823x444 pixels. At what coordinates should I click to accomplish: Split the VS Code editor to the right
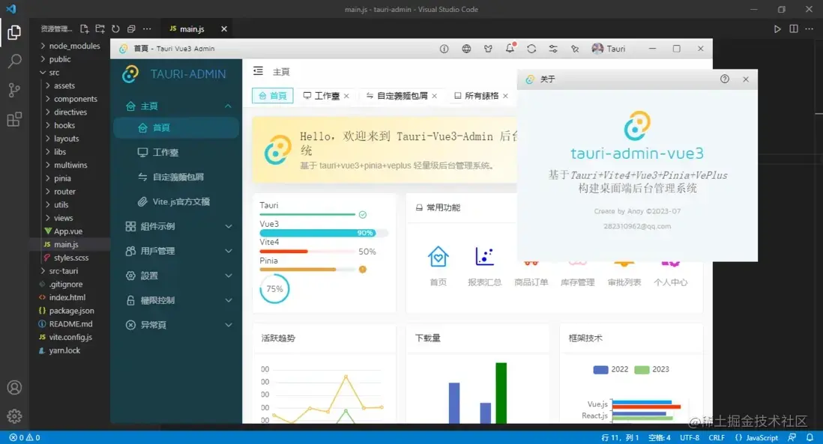pos(794,29)
